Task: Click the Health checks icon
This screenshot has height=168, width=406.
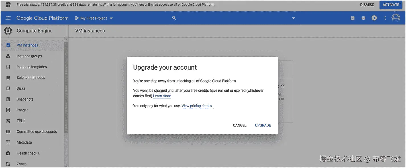Action: 8,153
